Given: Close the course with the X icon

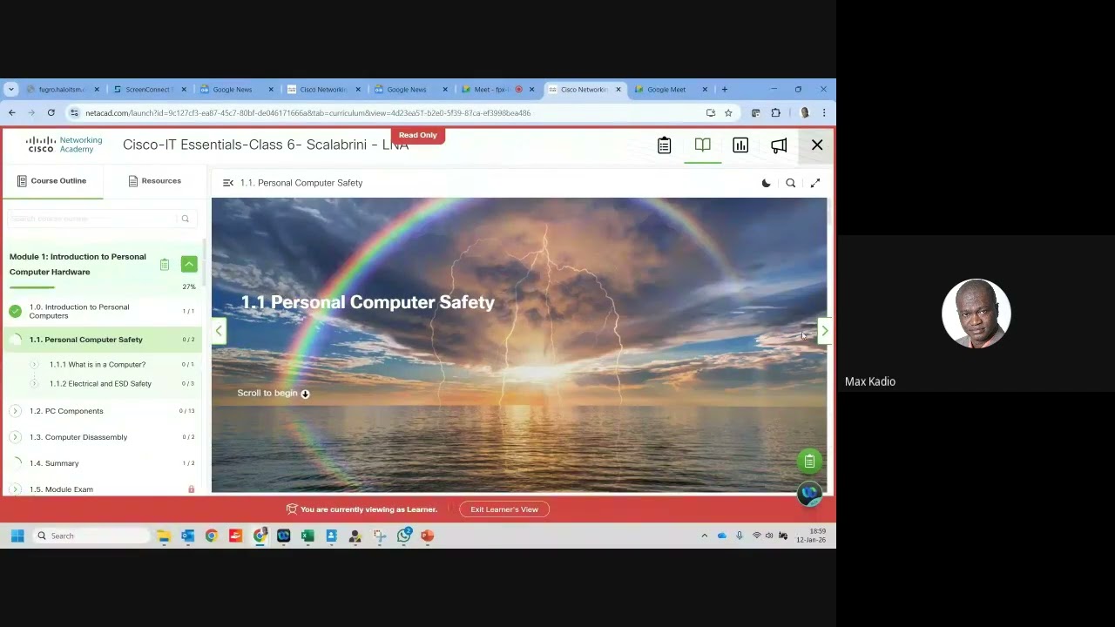Looking at the screenshot, I should coord(817,145).
